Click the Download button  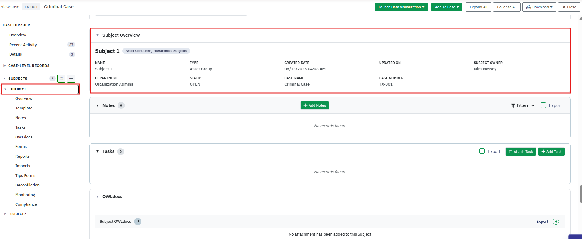[539, 7]
